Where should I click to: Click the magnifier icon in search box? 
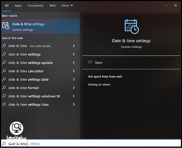pyautogui.click(x=4, y=144)
